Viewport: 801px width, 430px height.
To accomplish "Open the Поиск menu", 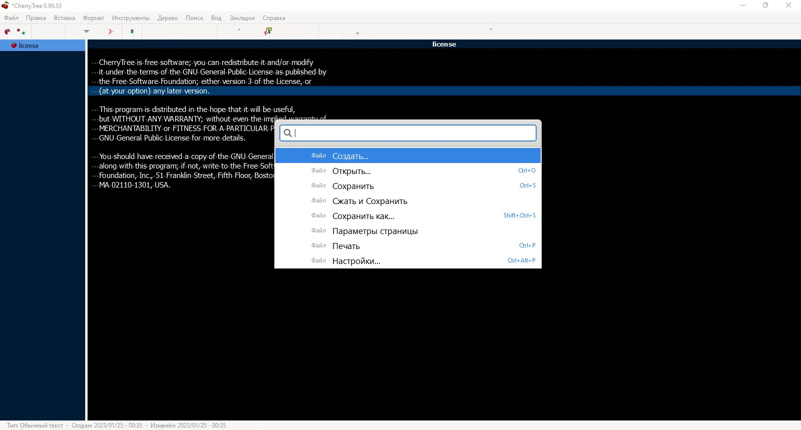I will [x=194, y=18].
